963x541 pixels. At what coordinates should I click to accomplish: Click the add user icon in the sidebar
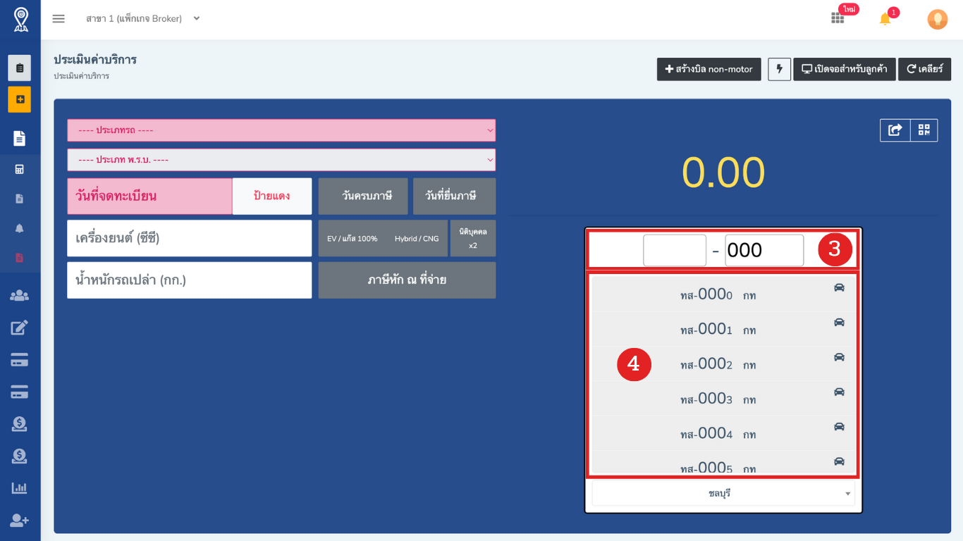(20, 521)
